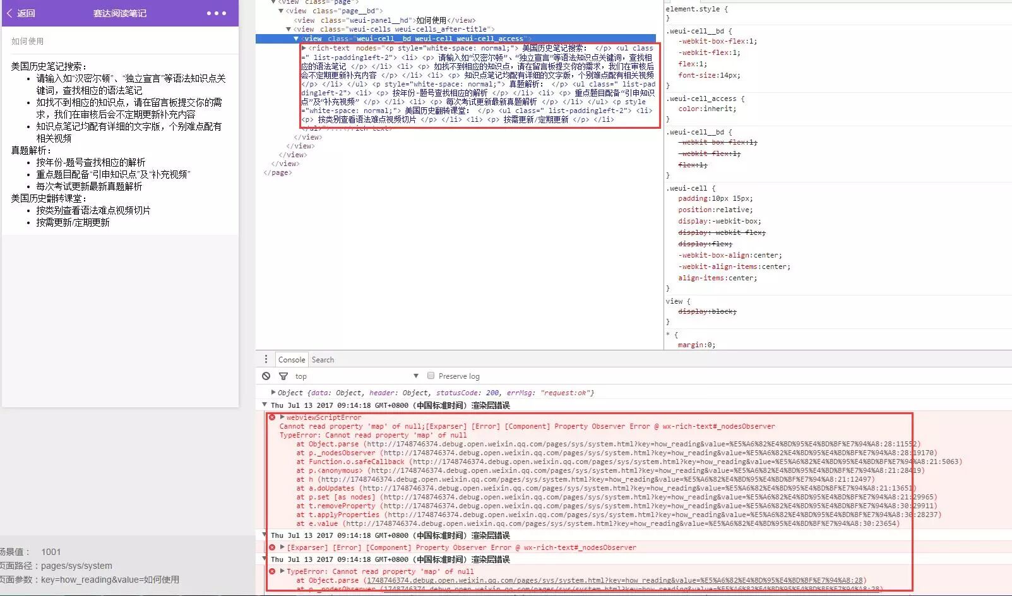This screenshot has height=596, width=1012.
Task: Click the color:inherit declaration
Action: (x=707, y=109)
